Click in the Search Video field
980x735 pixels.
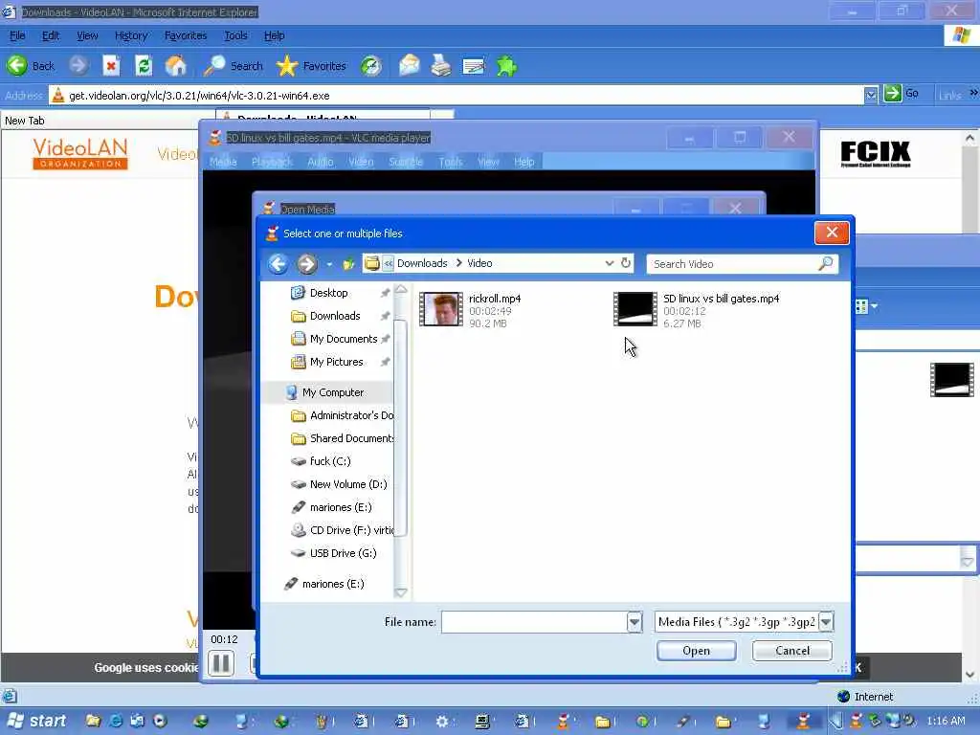731,264
